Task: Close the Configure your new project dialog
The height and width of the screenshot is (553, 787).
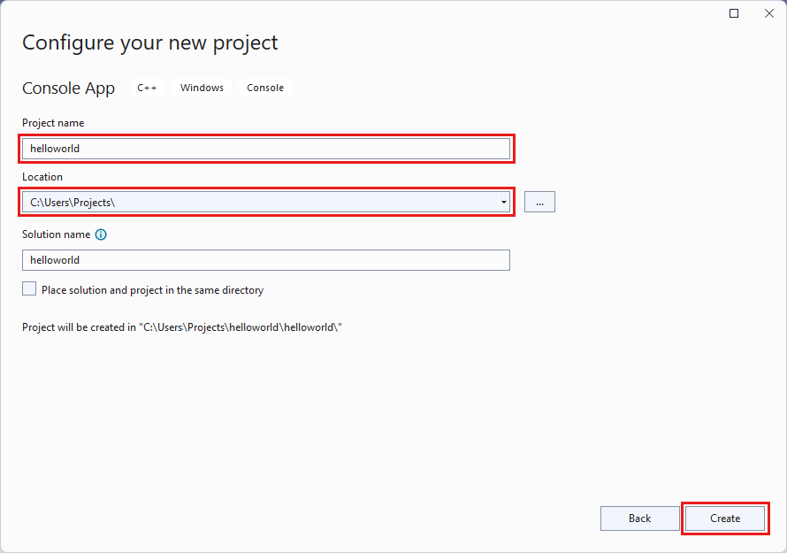Action: pyautogui.click(x=767, y=13)
